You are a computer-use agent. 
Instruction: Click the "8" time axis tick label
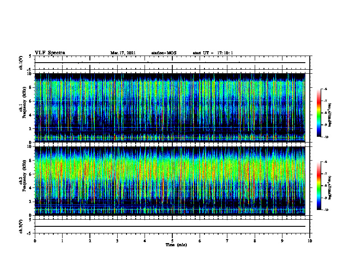(x=255, y=241)
